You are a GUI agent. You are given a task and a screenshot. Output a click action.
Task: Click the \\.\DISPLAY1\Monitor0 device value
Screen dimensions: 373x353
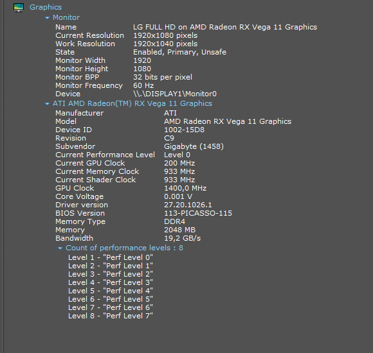point(175,94)
